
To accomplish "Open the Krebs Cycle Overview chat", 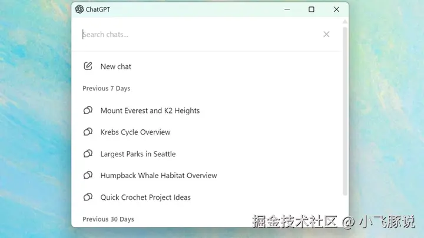I will pyautogui.click(x=135, y=132).
